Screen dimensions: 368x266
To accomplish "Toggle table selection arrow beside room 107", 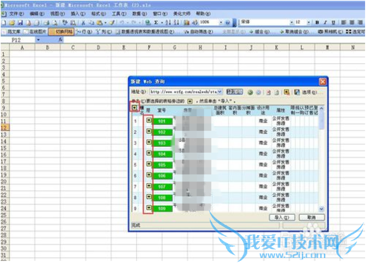I will 149,186.
